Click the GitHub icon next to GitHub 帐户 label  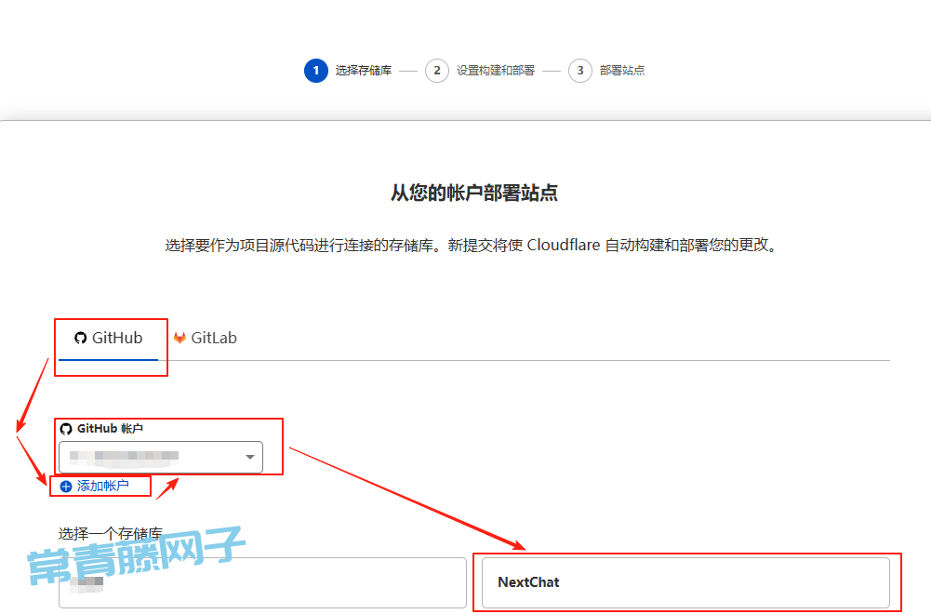66,429
